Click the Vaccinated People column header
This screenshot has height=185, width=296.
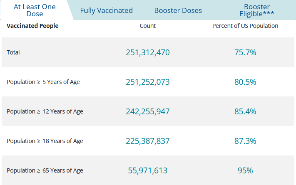click(32, 26)
